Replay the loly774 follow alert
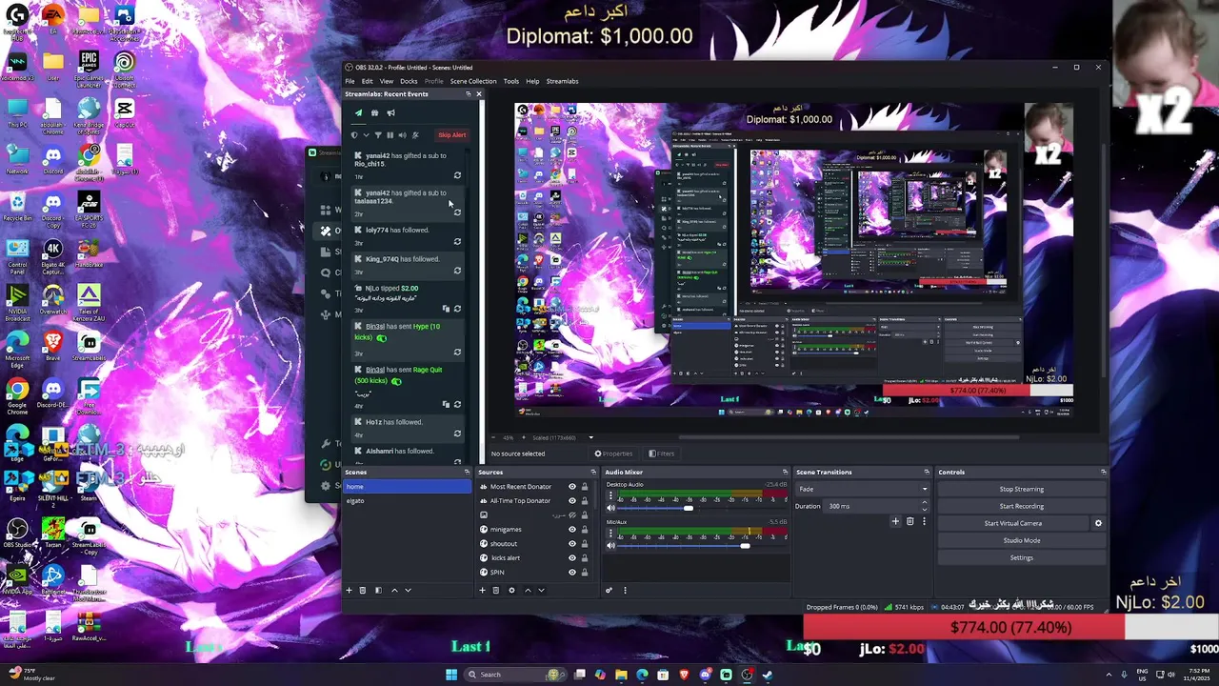The image size is (1219, 686). tap(457, 242)
